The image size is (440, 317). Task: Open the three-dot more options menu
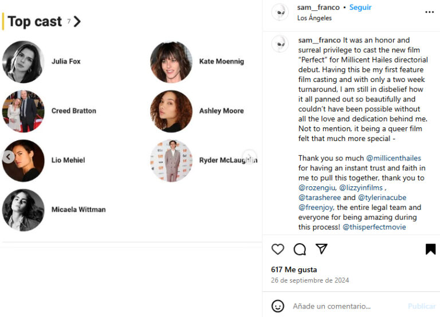(429, 12)
